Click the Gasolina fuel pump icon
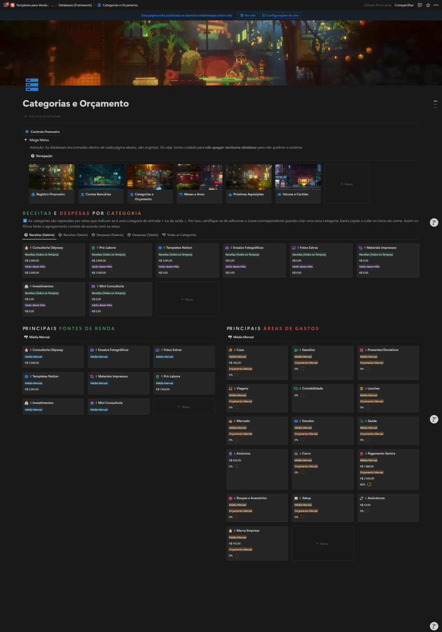The width and height of the screenshot is (442, 632). pos(296,350)
